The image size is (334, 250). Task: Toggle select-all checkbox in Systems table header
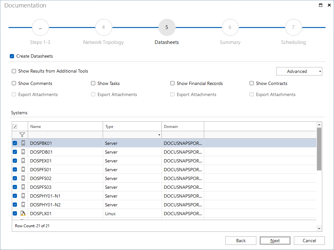(x=15, y=127)
